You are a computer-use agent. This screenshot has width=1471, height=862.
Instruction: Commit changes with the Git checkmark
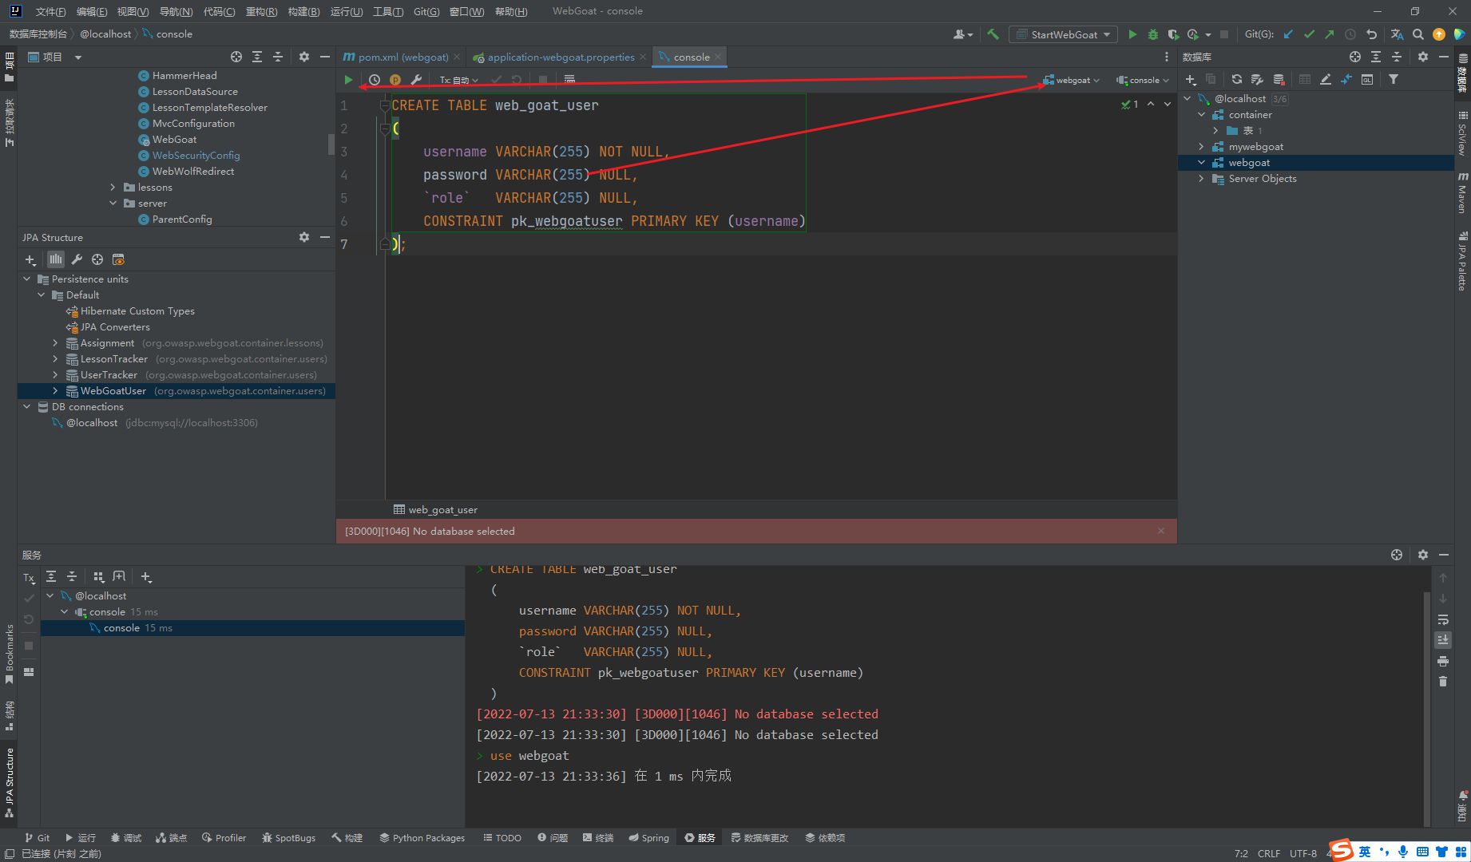click(x=1309, y=34)
